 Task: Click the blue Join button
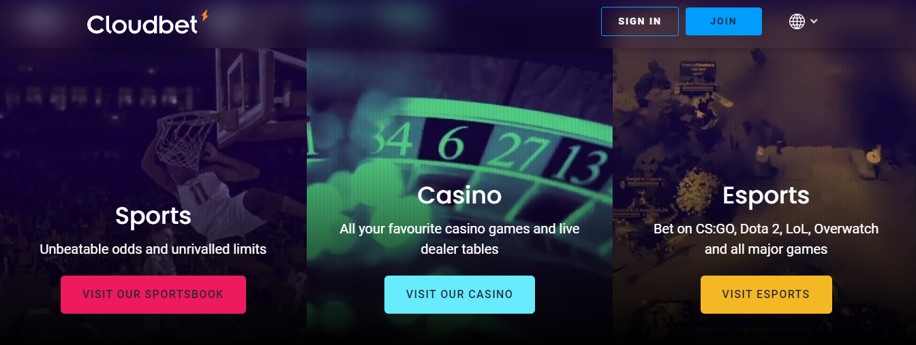pyautogui.click(x=723, y=21)
